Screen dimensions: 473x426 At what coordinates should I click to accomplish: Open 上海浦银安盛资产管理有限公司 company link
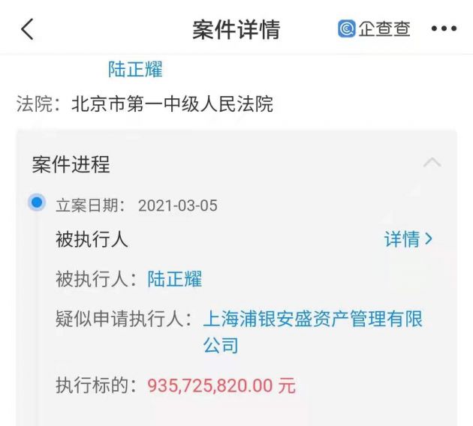(312, 331)
